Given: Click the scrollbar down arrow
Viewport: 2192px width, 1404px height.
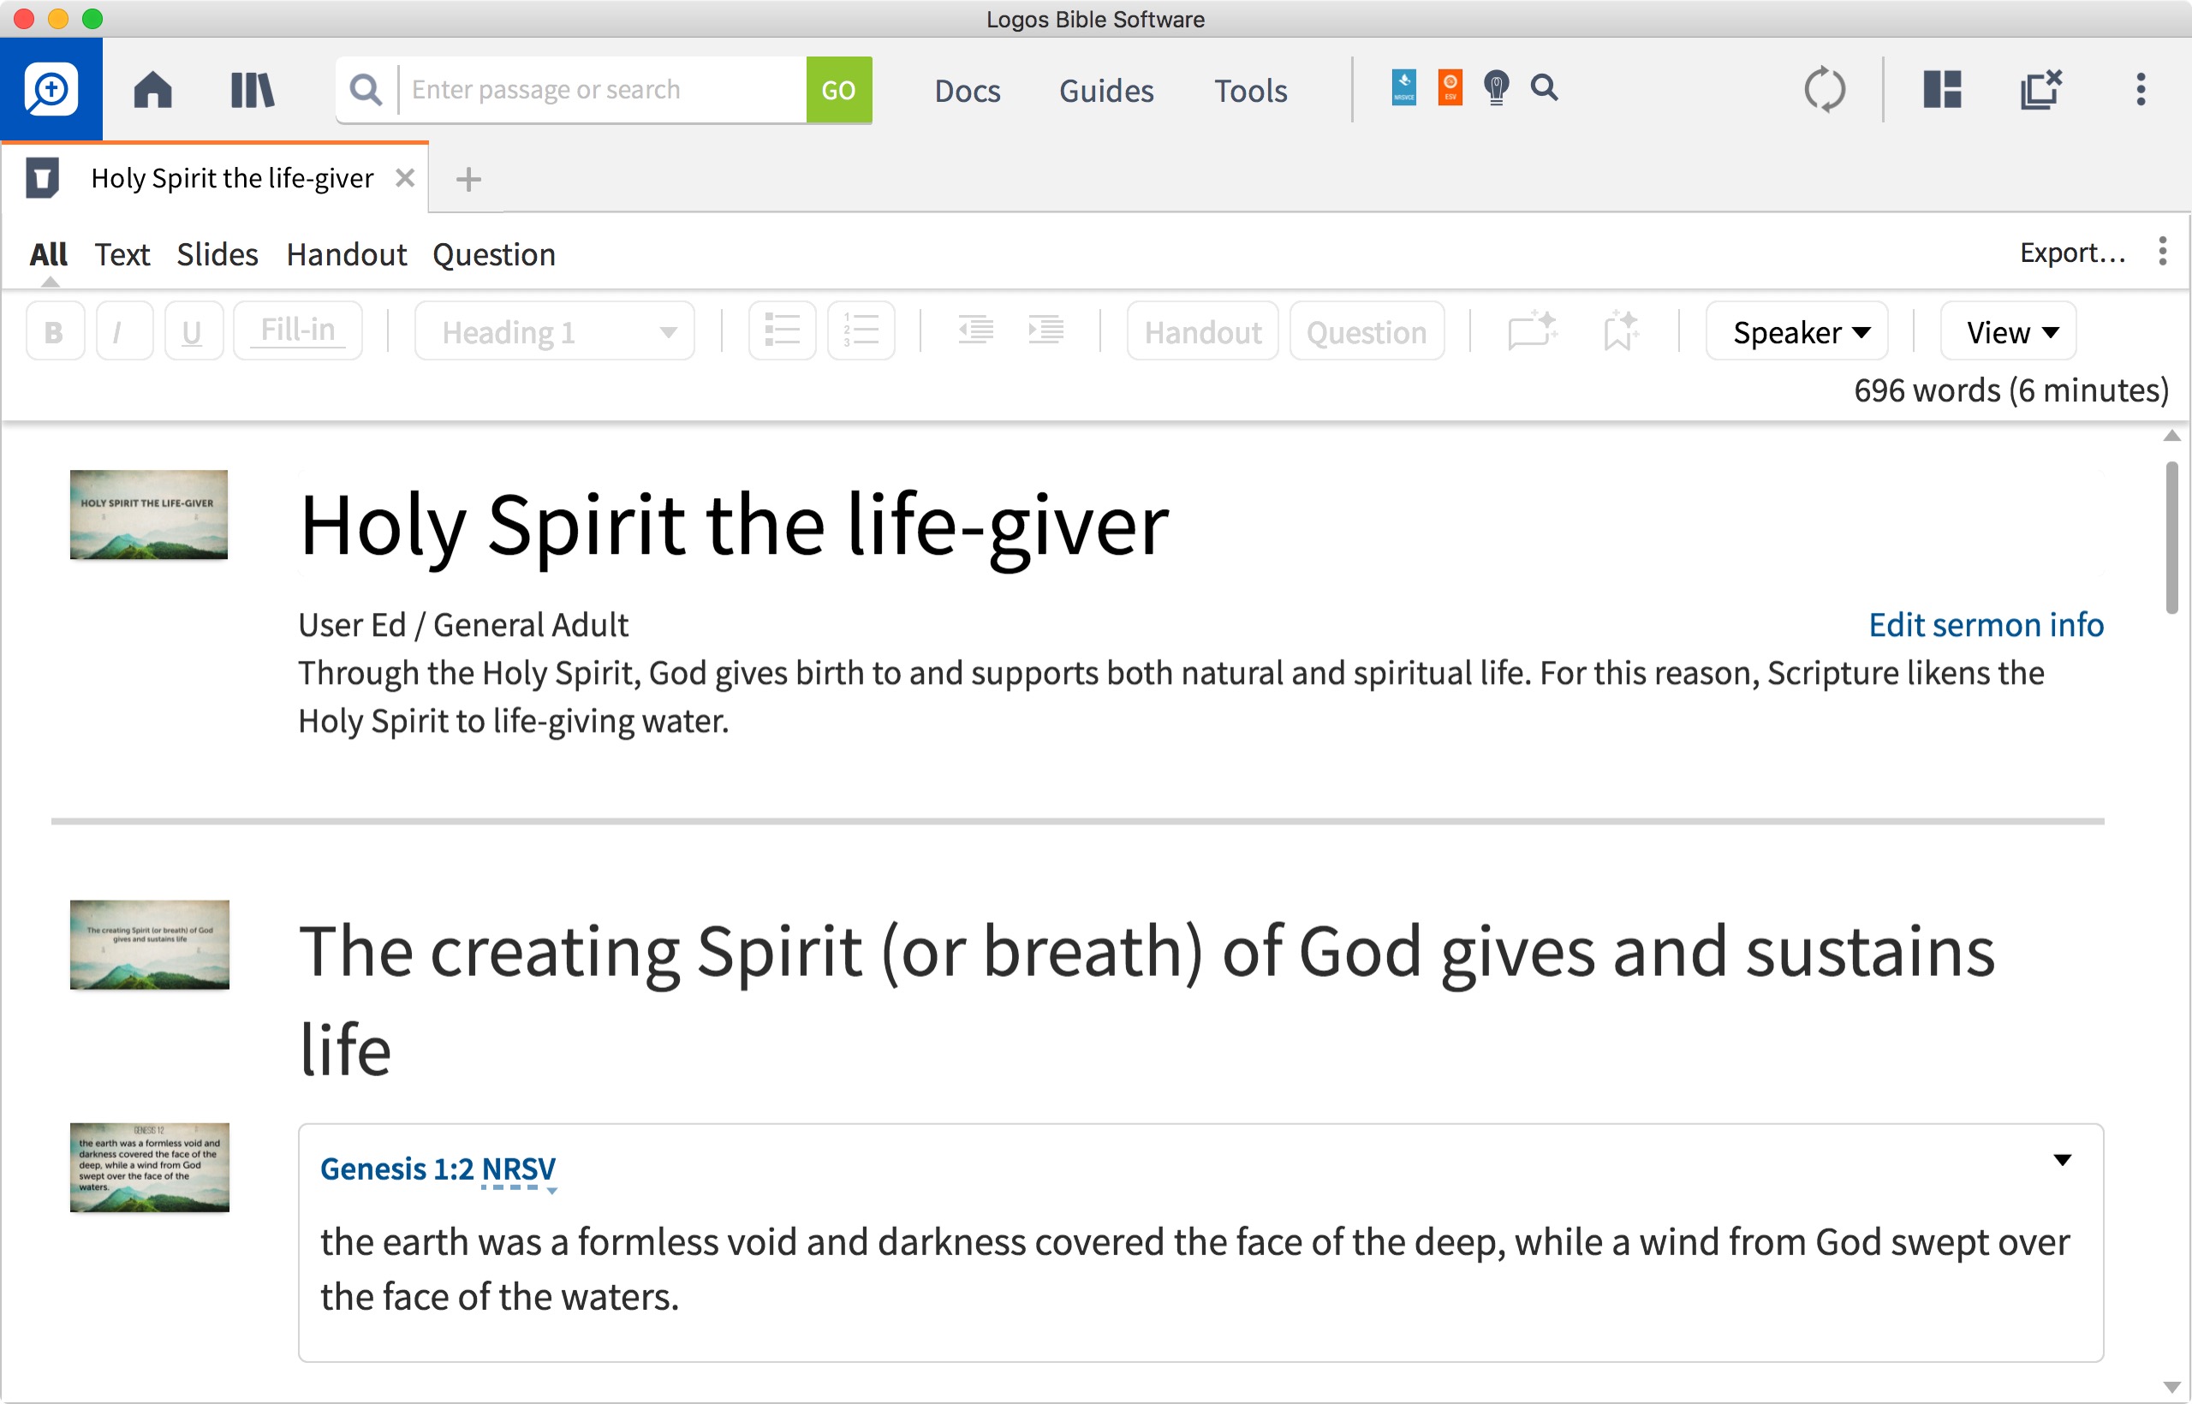Looking at the screenshot, I should [x=2172, y=1387].
